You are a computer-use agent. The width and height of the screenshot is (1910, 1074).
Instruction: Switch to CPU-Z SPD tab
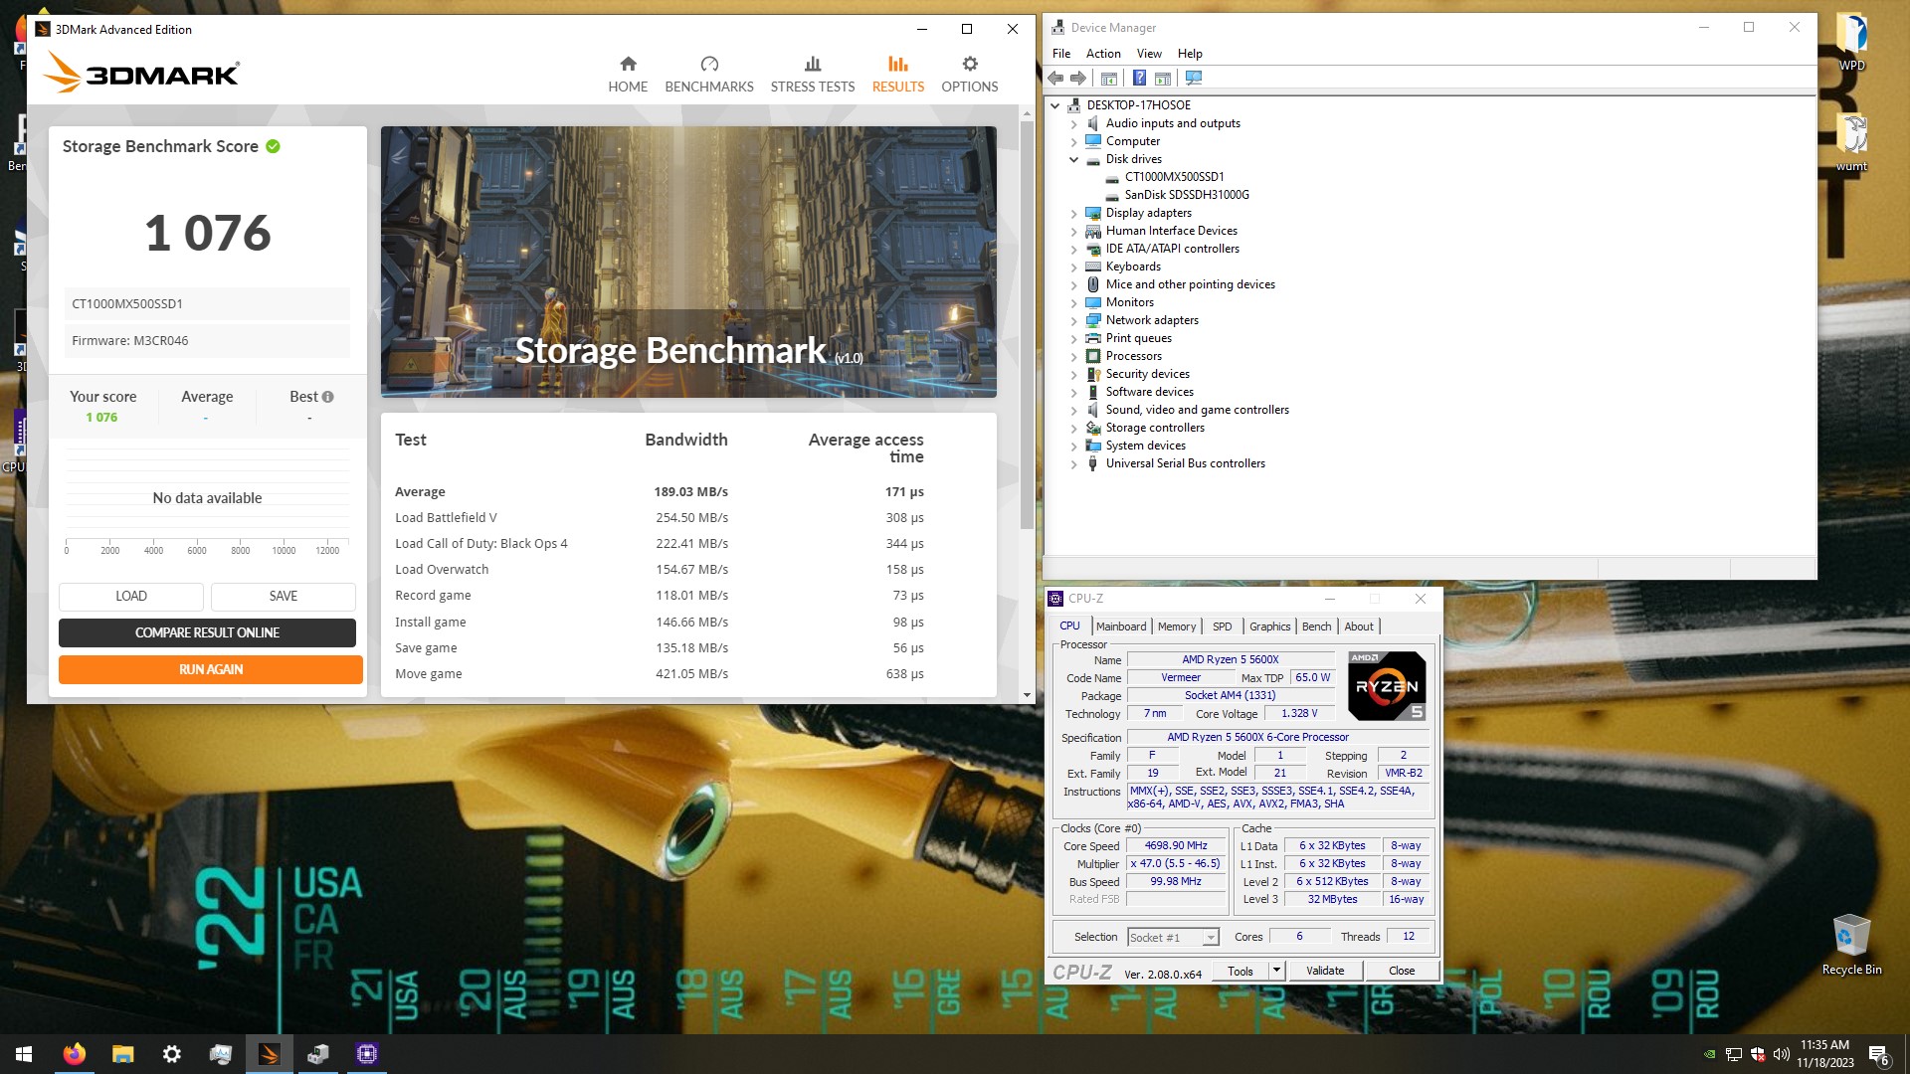coord(1222,626)
